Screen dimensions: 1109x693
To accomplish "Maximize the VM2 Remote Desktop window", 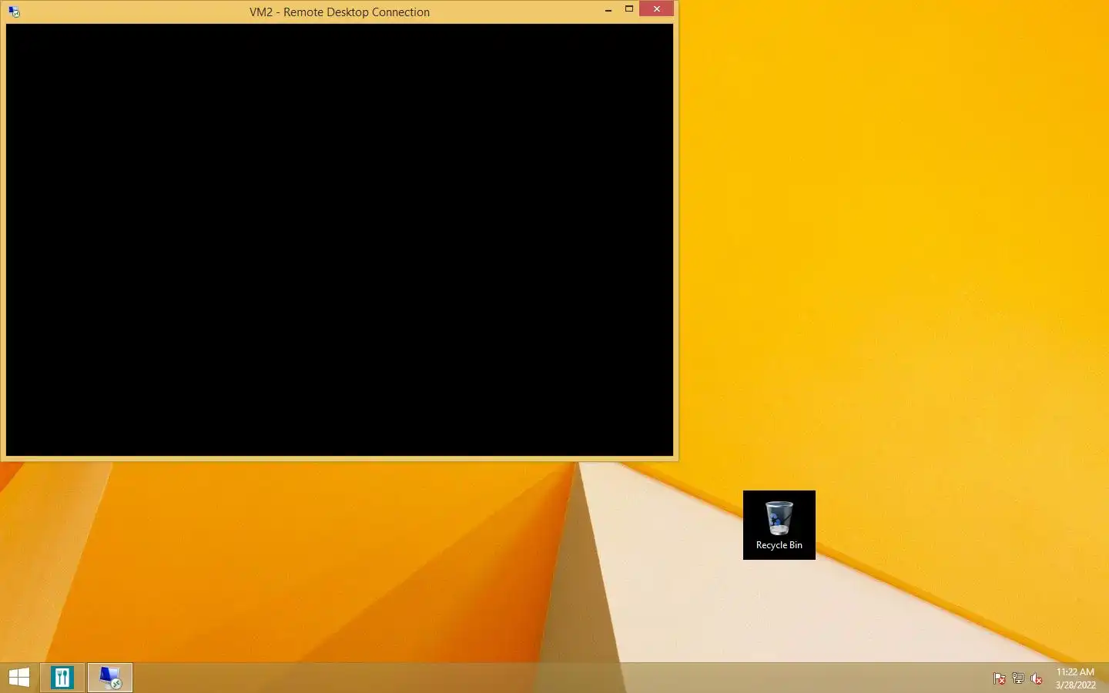I will 628,9.
